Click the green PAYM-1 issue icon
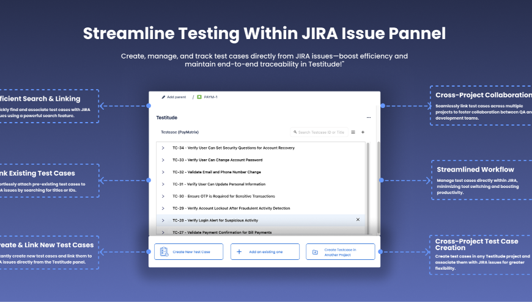 [199, 97]
